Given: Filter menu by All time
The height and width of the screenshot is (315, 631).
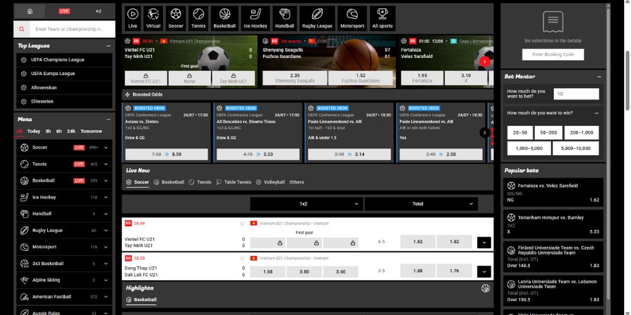Looking at the screenshot, I should coord(20,132).
